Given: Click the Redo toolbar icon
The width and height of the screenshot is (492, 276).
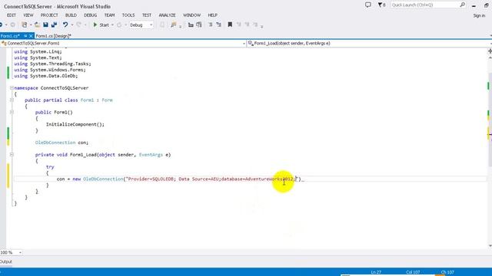Looking at the screenshot, I should coord(78,25).
